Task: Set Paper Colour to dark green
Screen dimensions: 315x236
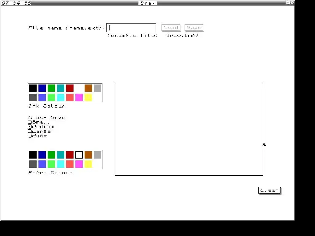Action: pos(51,155)
